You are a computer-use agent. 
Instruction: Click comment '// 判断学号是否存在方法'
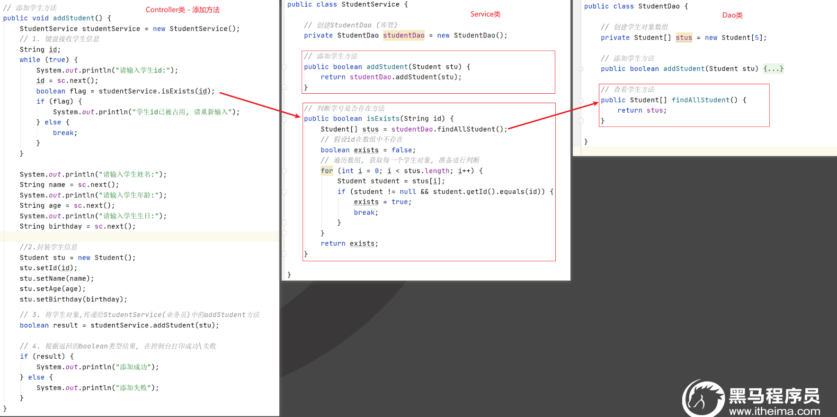point(345,108)
